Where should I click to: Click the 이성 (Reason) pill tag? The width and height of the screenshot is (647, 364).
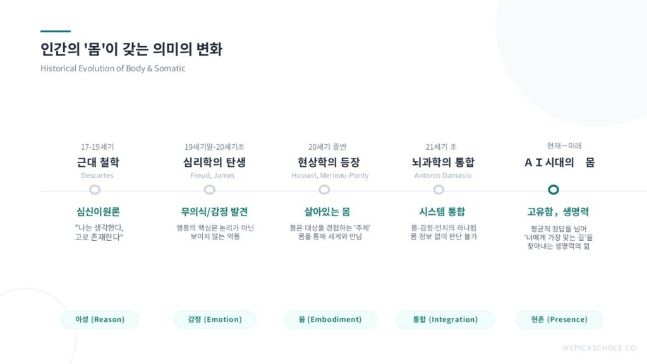tap(100, 320)
